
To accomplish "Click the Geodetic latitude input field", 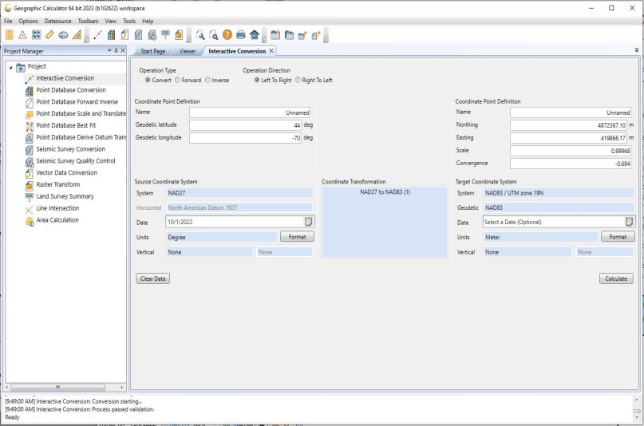I will coord(246,125).
